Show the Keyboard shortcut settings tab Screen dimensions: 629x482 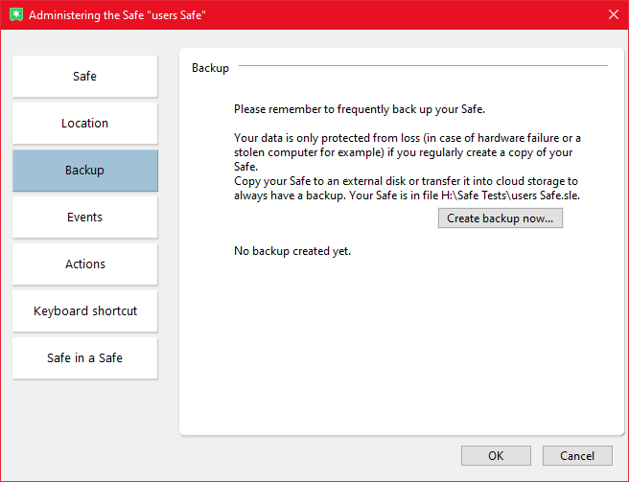point(85,311)
